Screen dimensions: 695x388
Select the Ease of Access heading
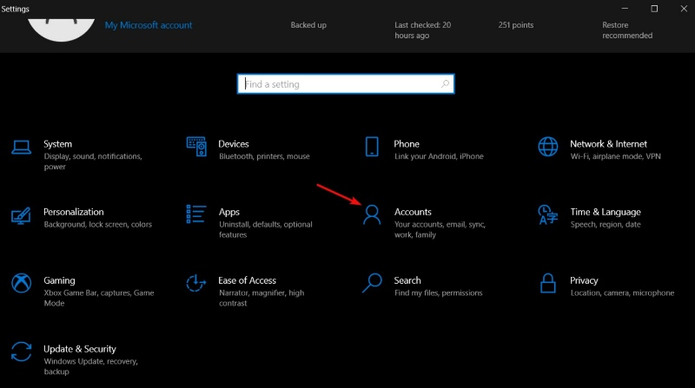pos(247,280)
